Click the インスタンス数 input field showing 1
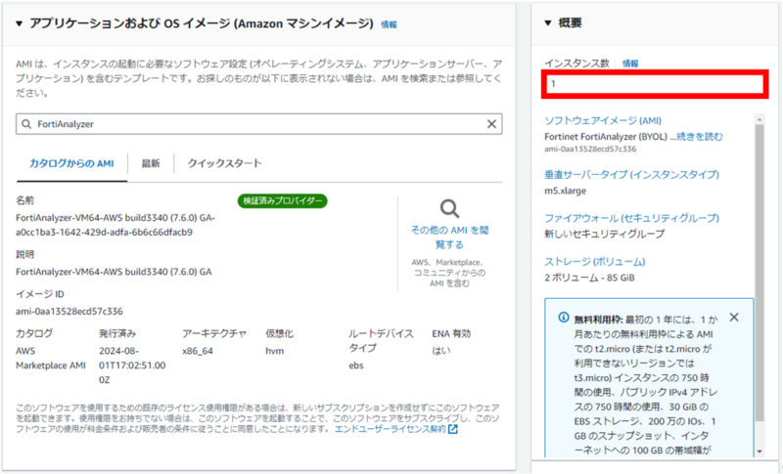783x474 pixels. point(655,84)
